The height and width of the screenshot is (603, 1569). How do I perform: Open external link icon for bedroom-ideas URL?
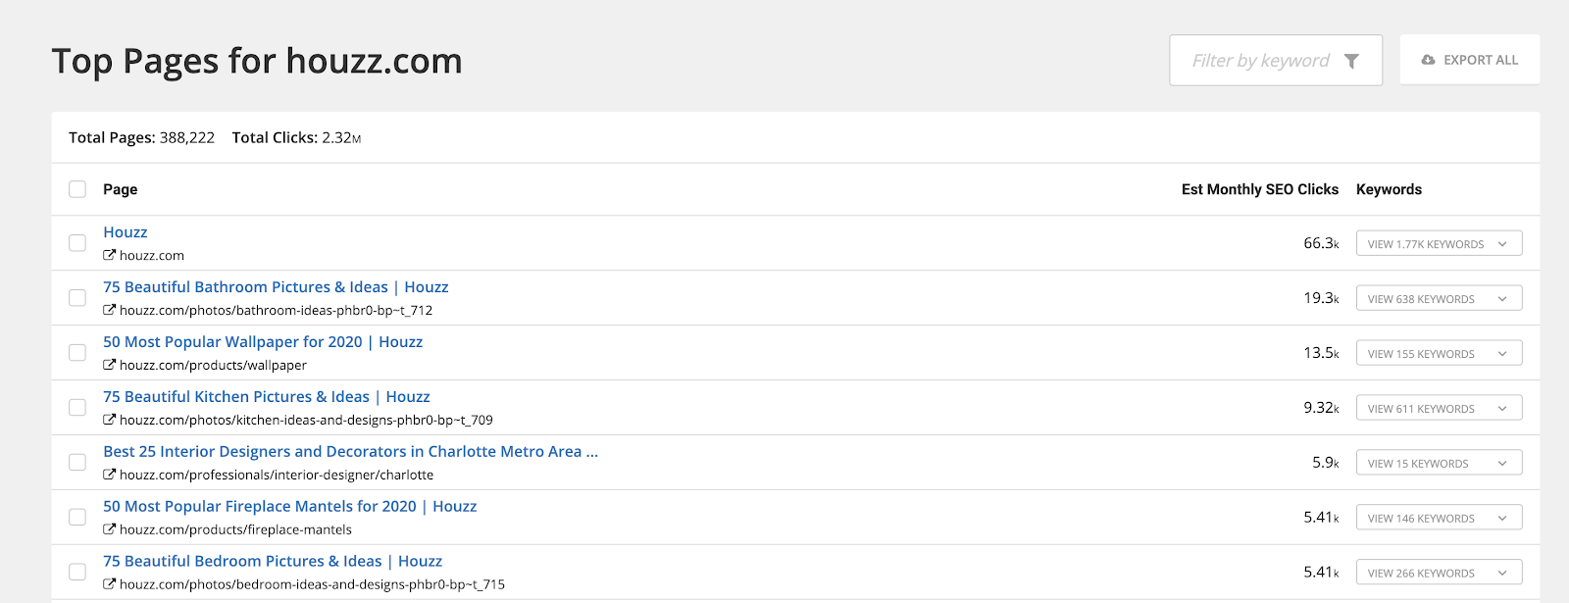coord(110,584)
